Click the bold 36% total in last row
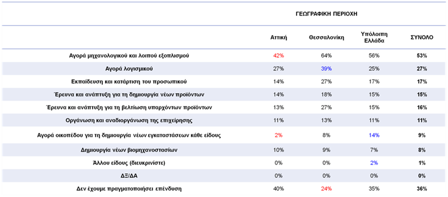The image size is (448, 197). click(422, 189)
